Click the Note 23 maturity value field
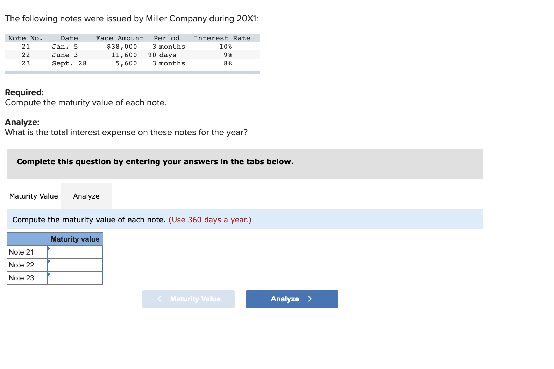 pos(75,278)
